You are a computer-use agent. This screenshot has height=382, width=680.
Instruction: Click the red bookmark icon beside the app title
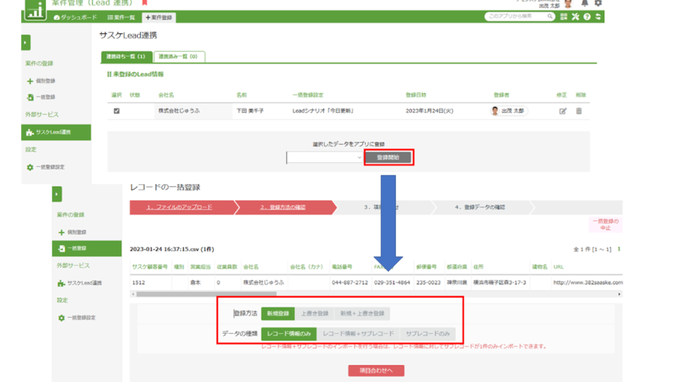pos(144,3)
